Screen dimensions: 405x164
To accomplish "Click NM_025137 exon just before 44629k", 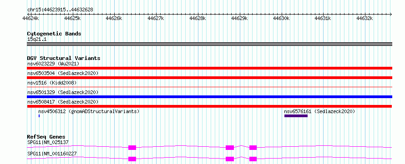I will tap(230, 148).
